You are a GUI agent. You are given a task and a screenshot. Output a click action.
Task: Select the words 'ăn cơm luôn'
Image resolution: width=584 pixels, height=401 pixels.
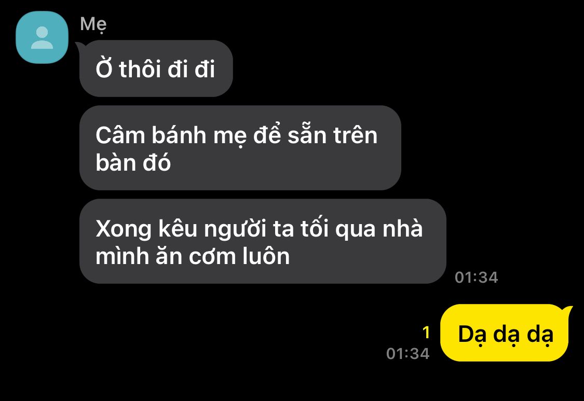coord(223,256)
